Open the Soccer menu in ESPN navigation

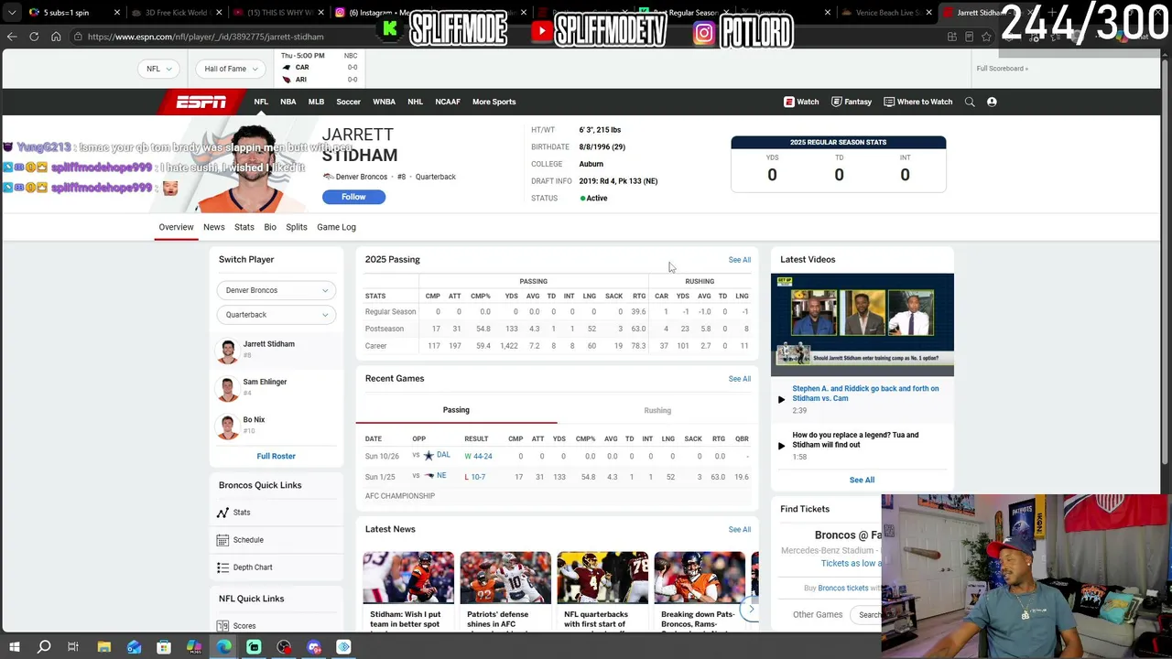pyautogui.click(x=348, y=102)
